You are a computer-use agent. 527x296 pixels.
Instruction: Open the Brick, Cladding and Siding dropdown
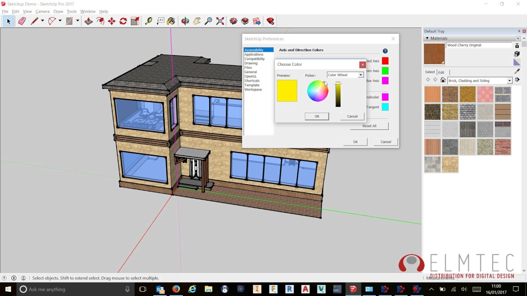(x=509, y=80)
